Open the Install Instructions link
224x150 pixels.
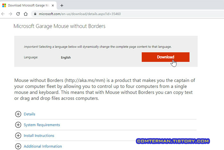(39, 136)
